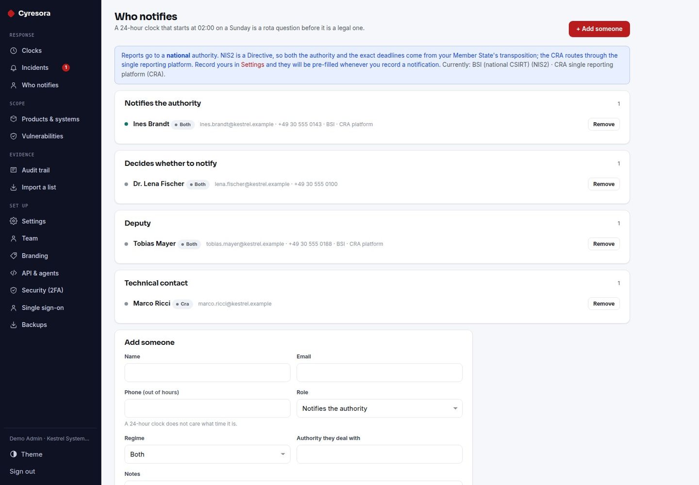Click the Settings gear icon

(14, 221)
